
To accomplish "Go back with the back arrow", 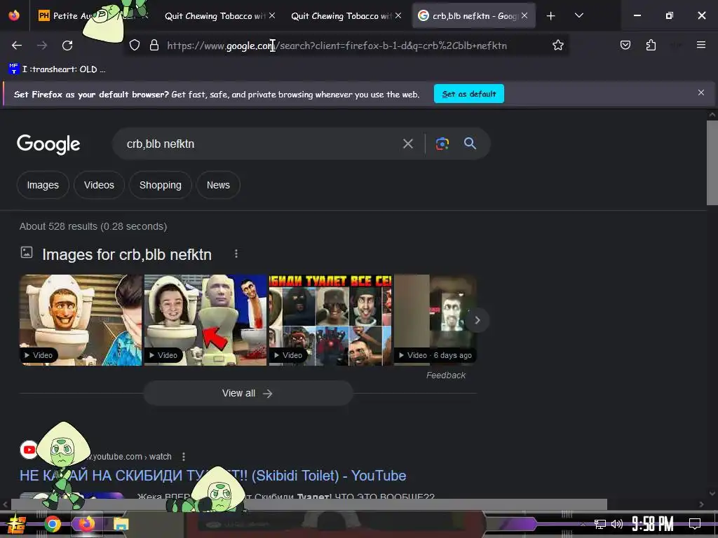I will tap(17, 46).
